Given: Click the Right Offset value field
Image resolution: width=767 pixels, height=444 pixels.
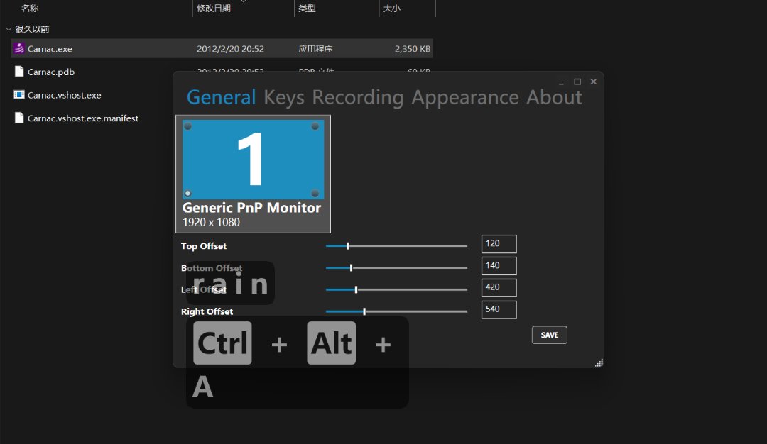Looking at the screenshot, I should 499,310.
